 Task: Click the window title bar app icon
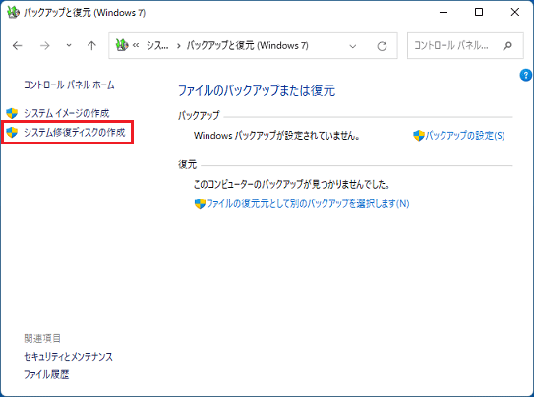click(x=13, y=12)
